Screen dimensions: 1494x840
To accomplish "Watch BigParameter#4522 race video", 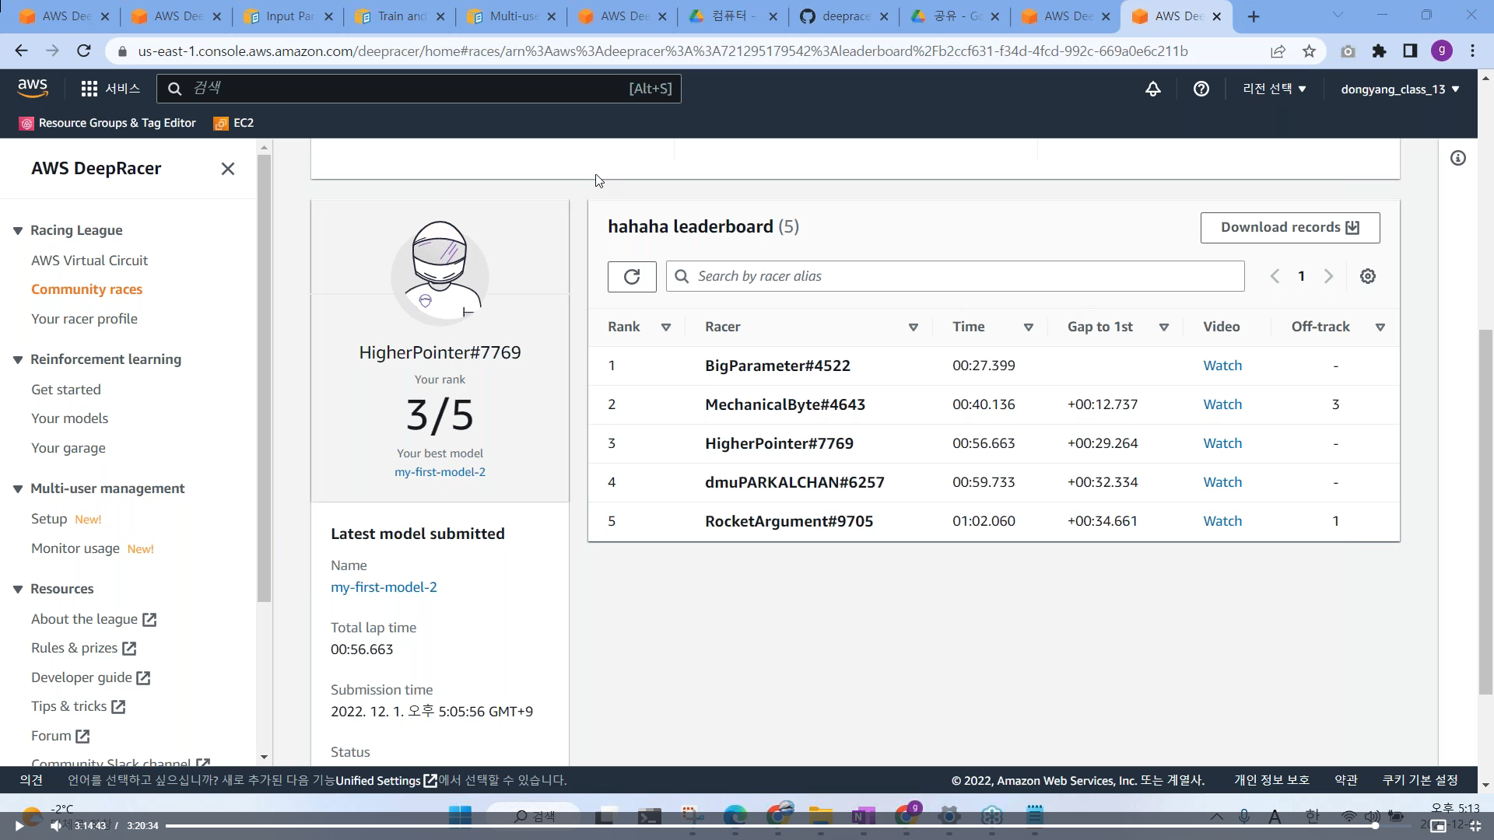I will (x=1222, y=366).
